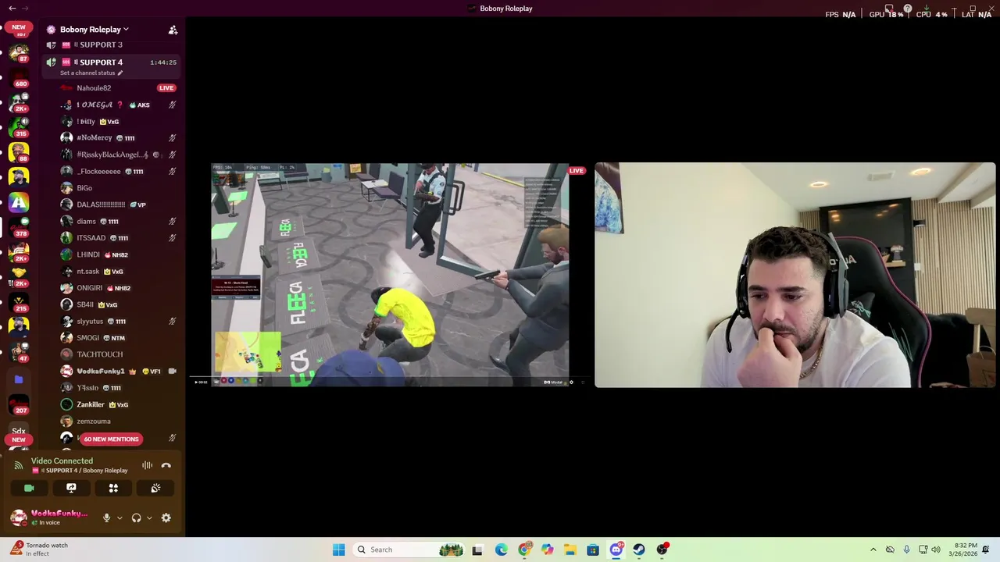Select user _Flockeeeeee in the list
The image size is (1000, 562).
(117, 172)
